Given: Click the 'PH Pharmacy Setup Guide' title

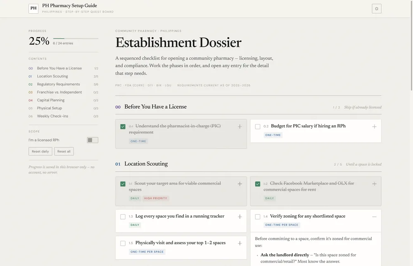Looking at the screenshot, I should coord(69,5).
